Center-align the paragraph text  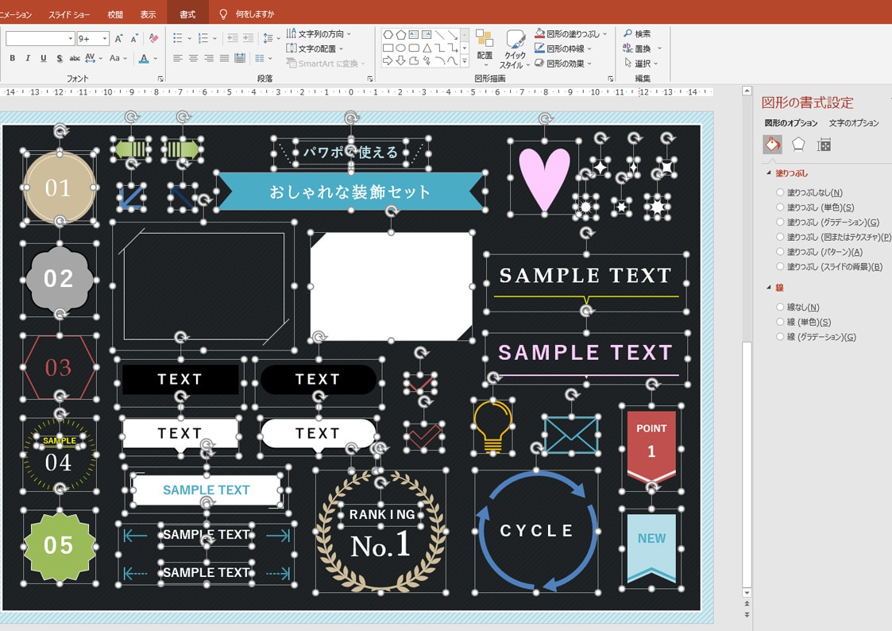(x=194, y=58)
